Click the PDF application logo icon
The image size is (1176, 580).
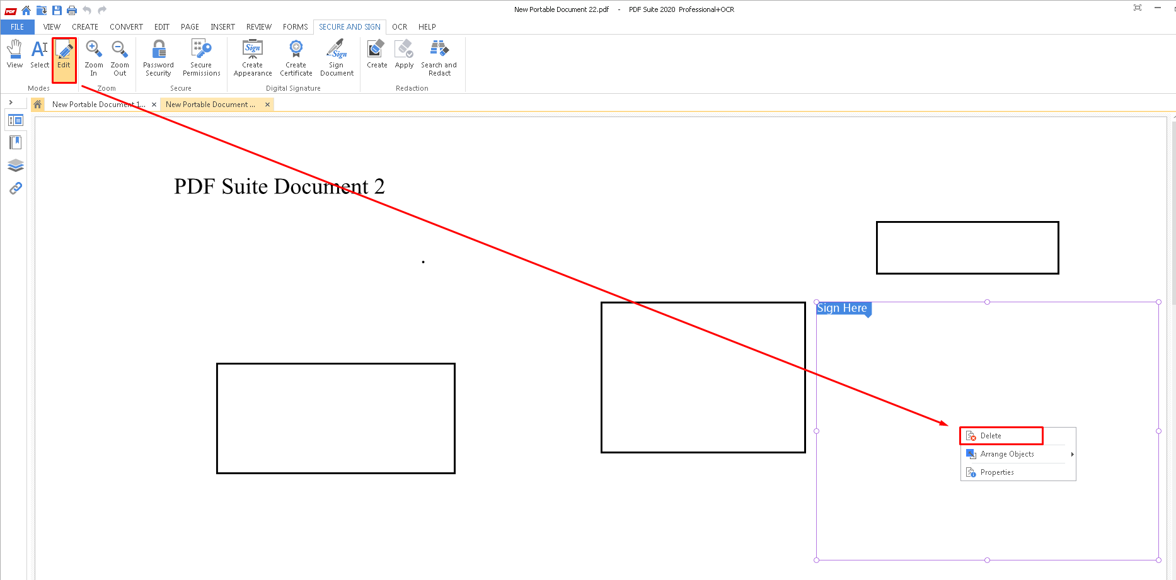[x=11, y=10]
